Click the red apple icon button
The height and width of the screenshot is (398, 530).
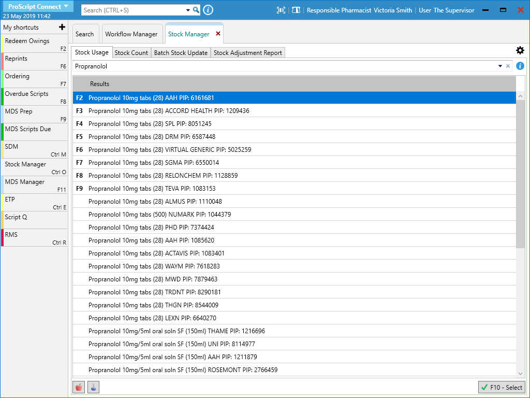pyautogui.click(x=79, y=387)
